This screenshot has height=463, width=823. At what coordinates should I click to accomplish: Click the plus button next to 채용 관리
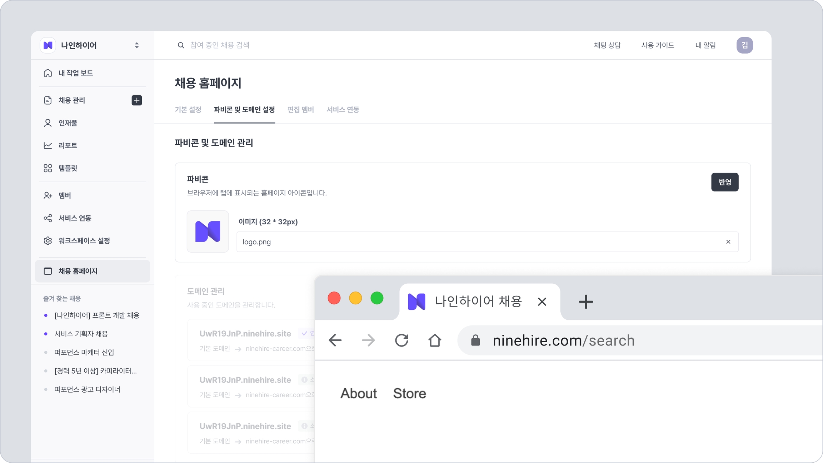[136, 100]
